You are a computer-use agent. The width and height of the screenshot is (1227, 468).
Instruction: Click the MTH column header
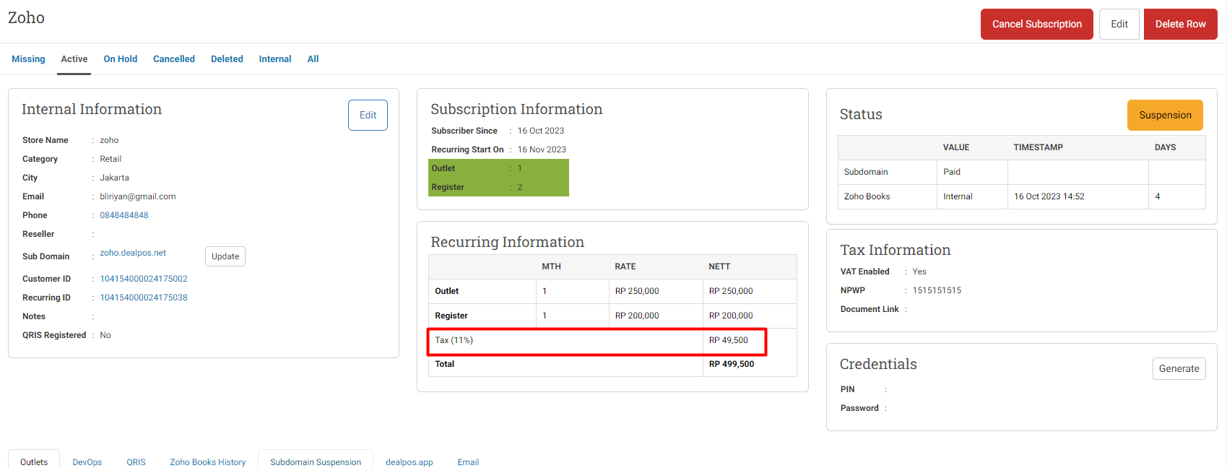[x=551, y=266]
